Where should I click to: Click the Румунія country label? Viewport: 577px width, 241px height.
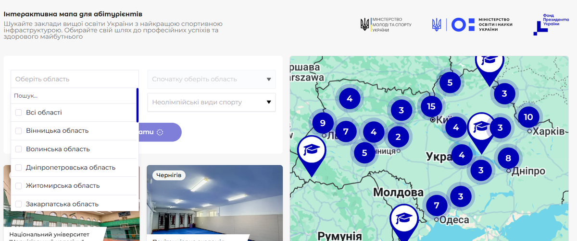[339, 236]
